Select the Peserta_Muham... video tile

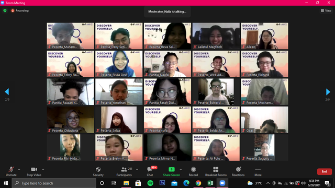[70, 36]
